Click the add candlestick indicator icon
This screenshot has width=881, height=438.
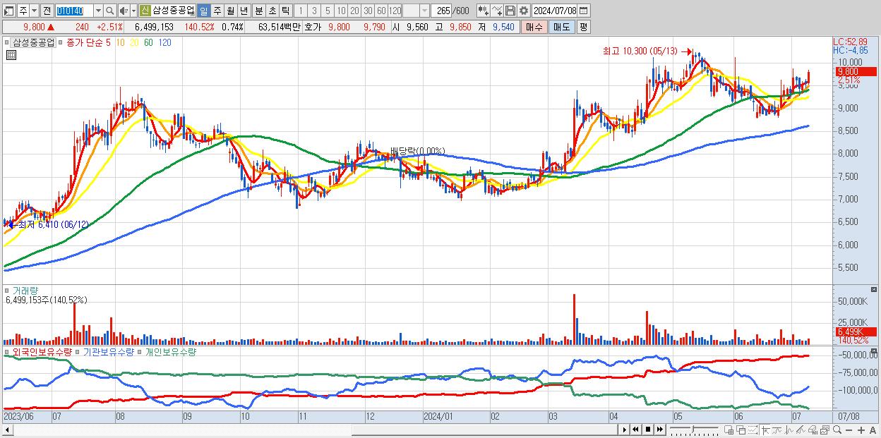(483, 11)
